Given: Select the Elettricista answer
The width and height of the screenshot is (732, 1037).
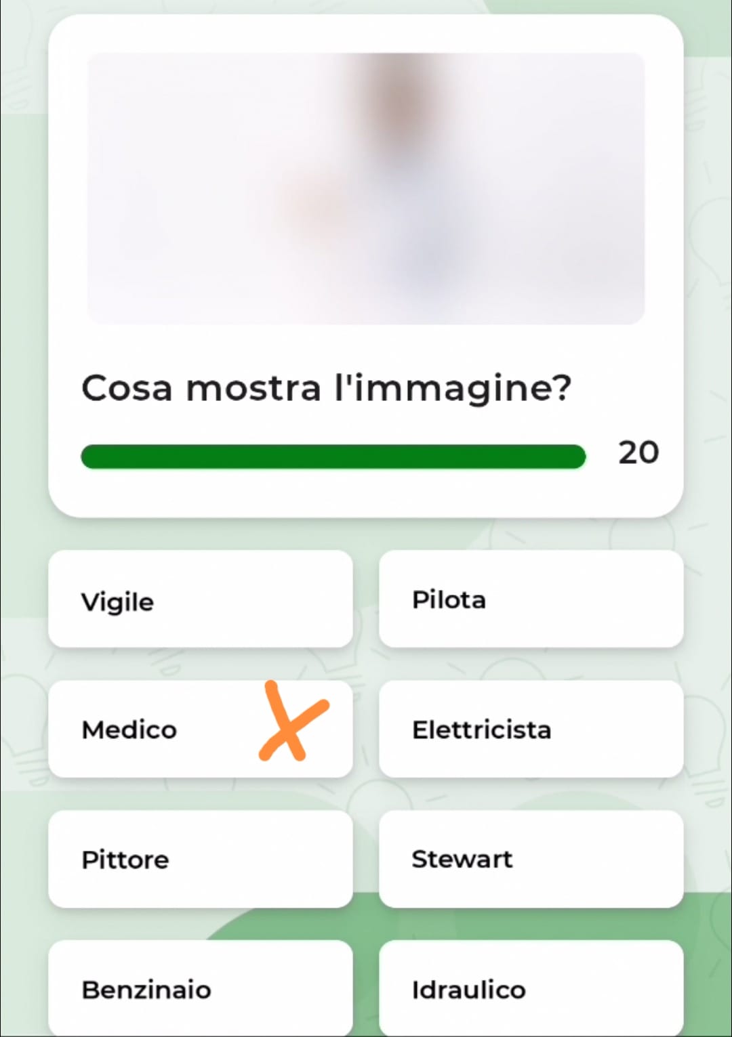Looking at the screenshot, I should [x=531, y=729].
